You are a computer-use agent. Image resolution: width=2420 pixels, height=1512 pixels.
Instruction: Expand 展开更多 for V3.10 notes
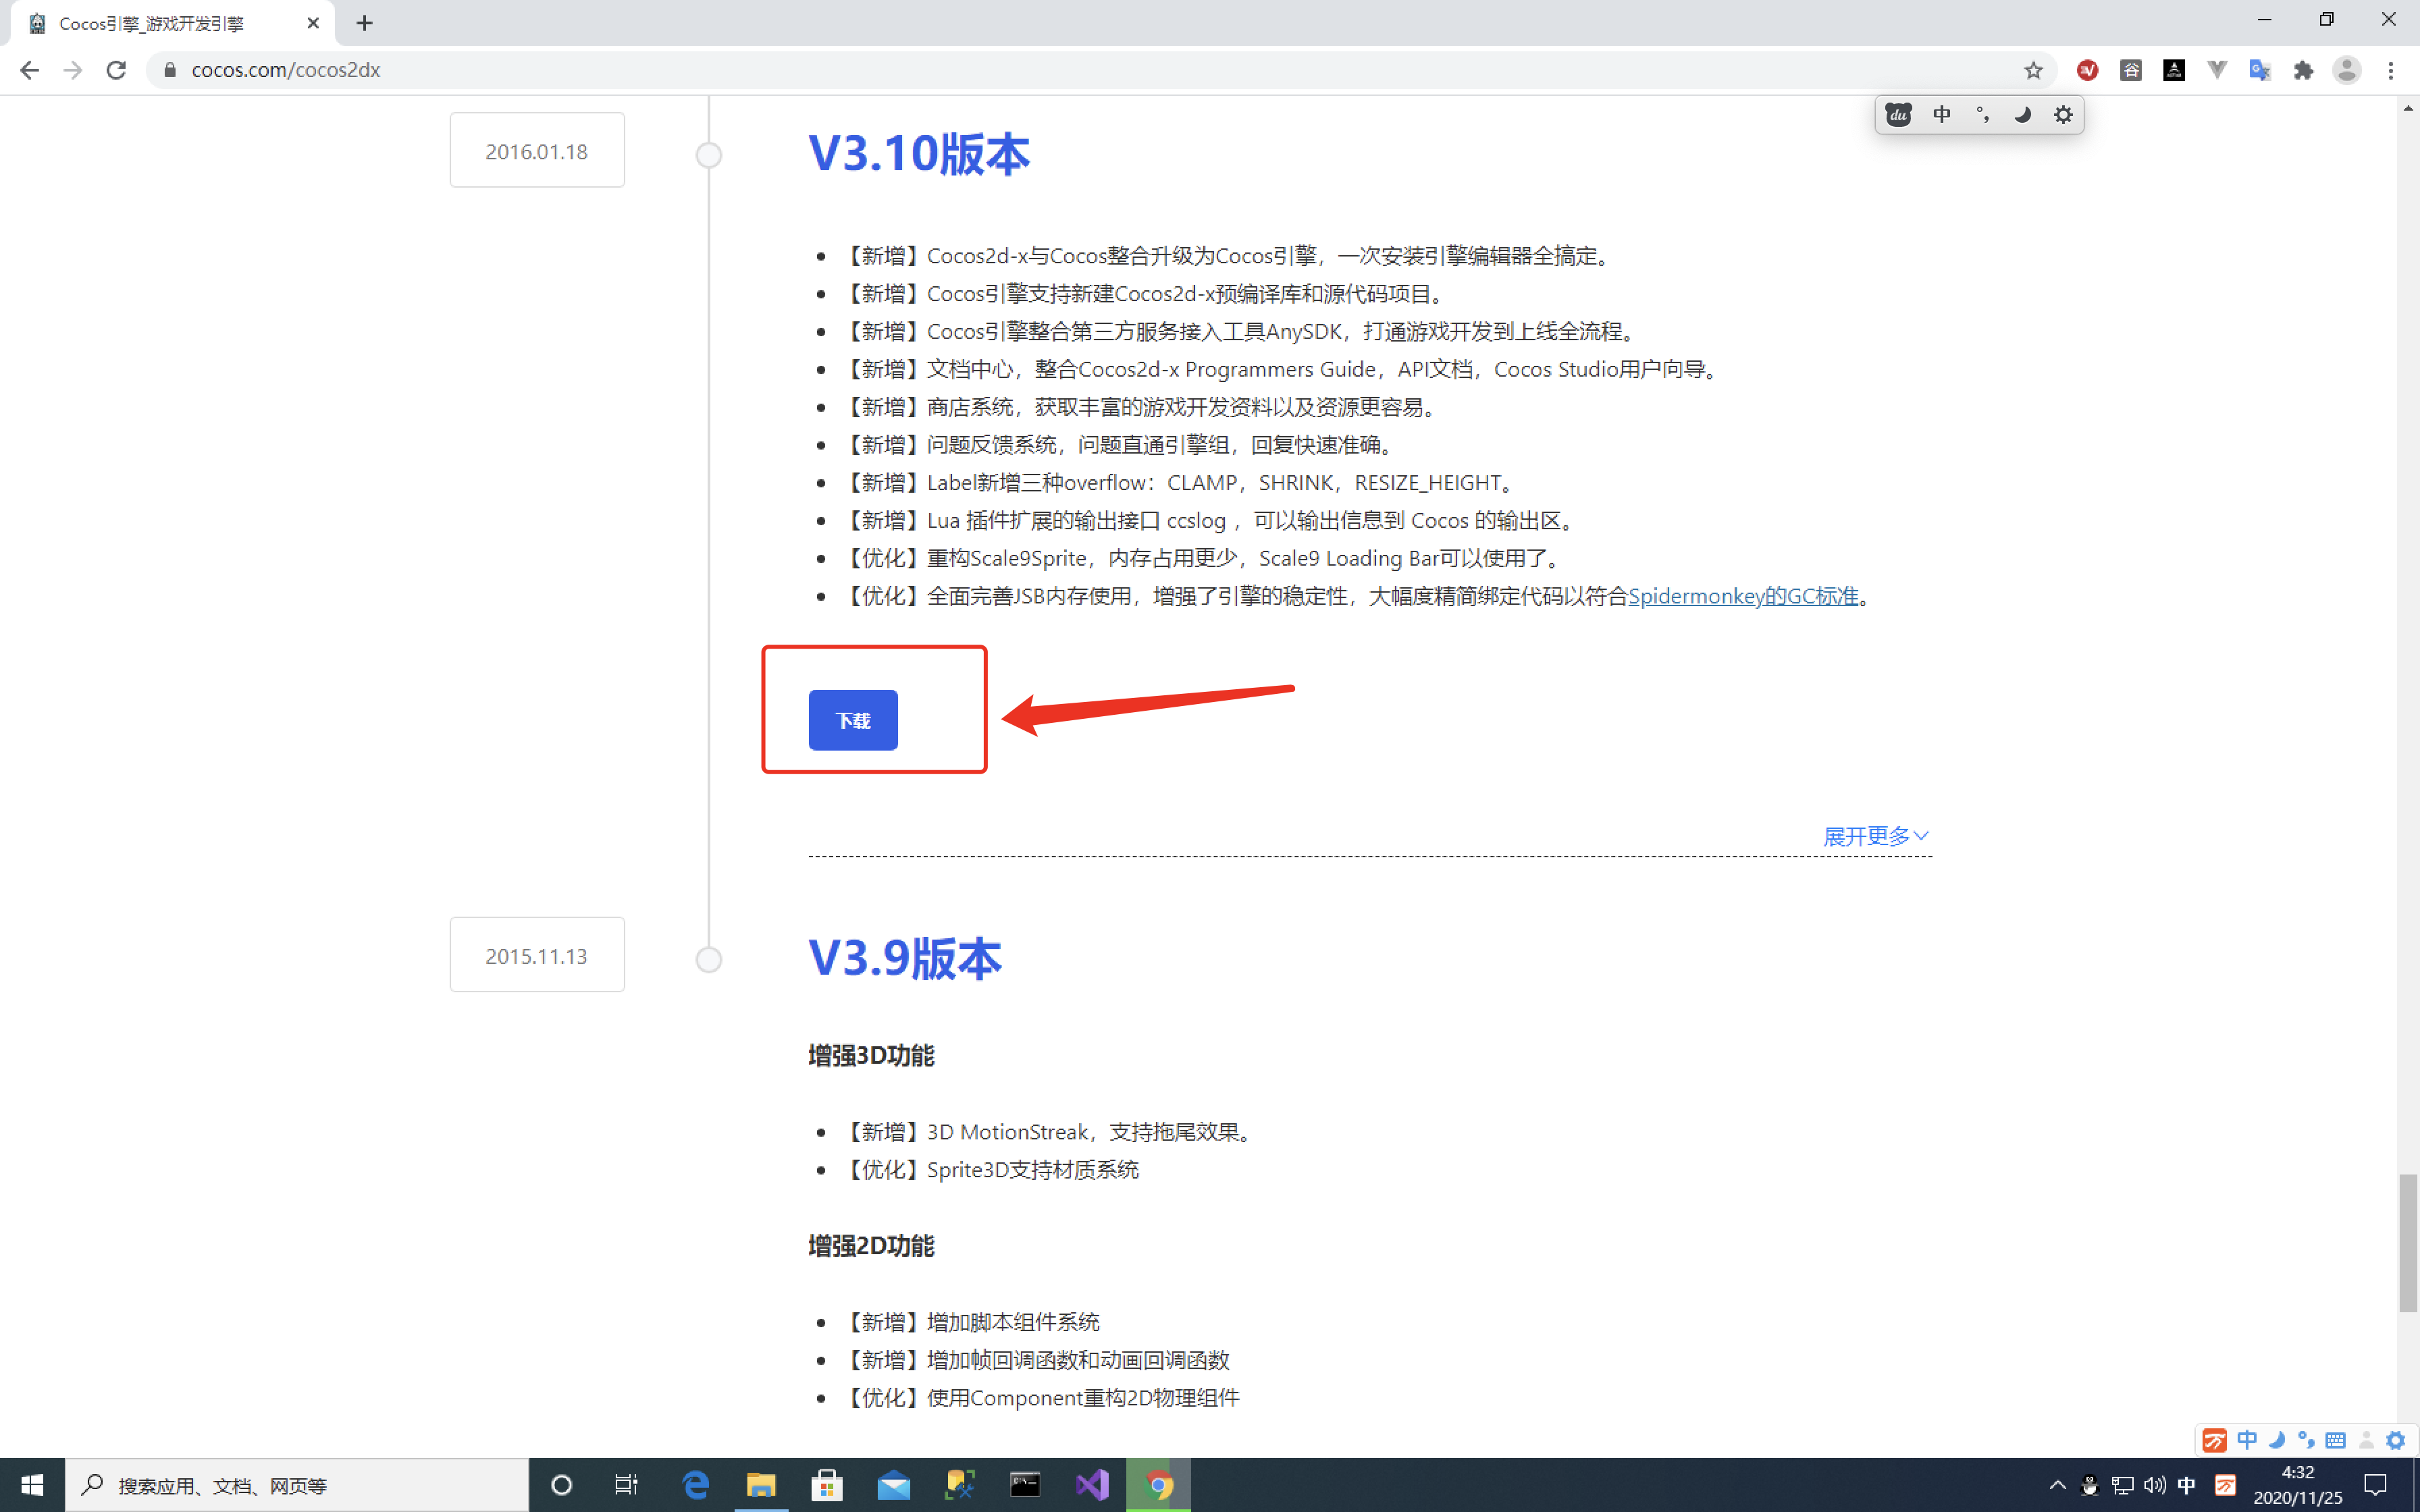1875,836
